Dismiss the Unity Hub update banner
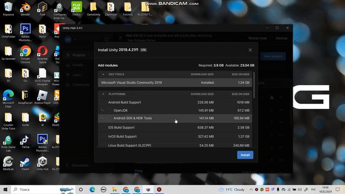 [x=281, y=38]
